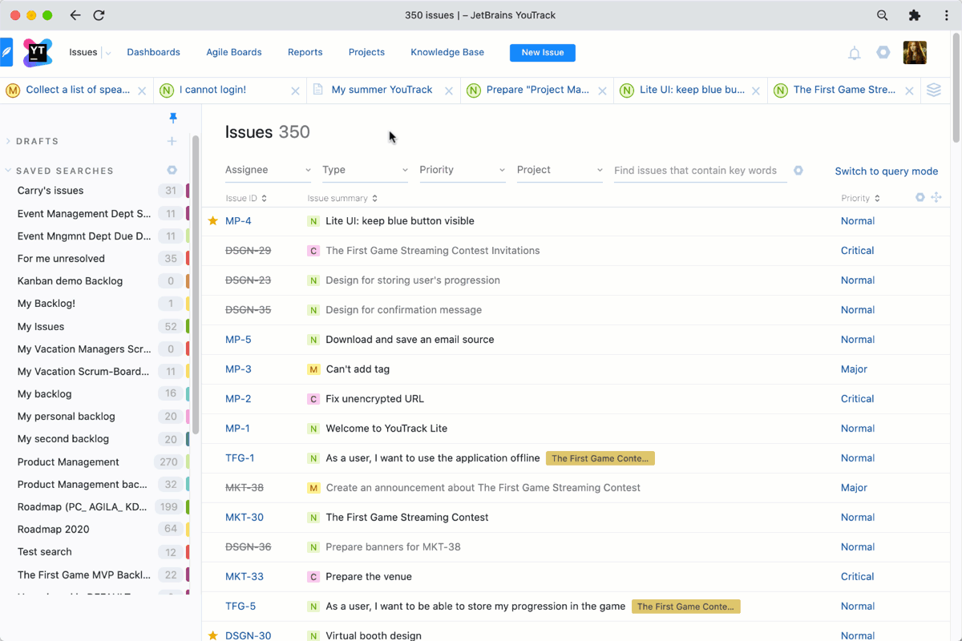Viewport: 962px width, 641px height.
Task: Add a new draft with plus icon
Action: 172,141
